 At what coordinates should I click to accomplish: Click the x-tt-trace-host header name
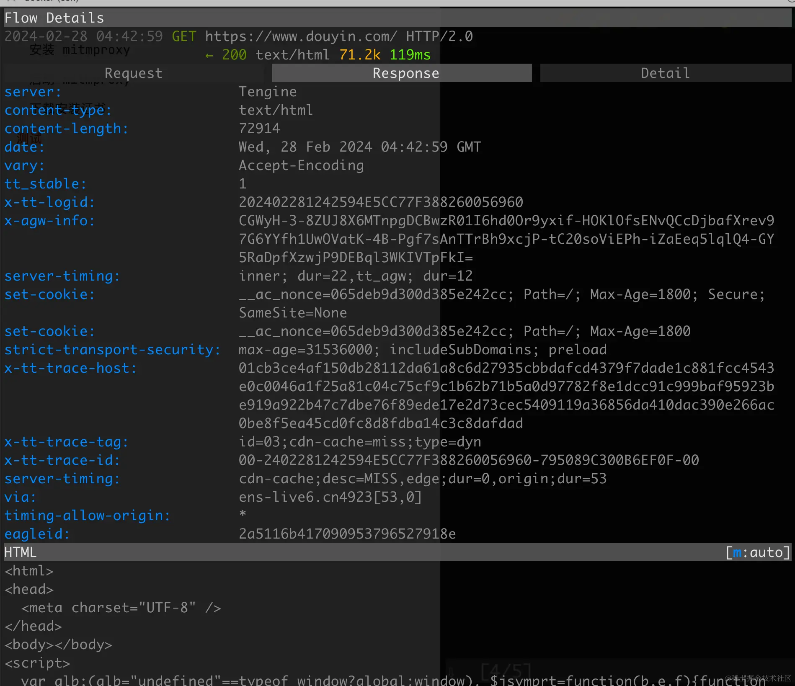[x=70, y=368]
